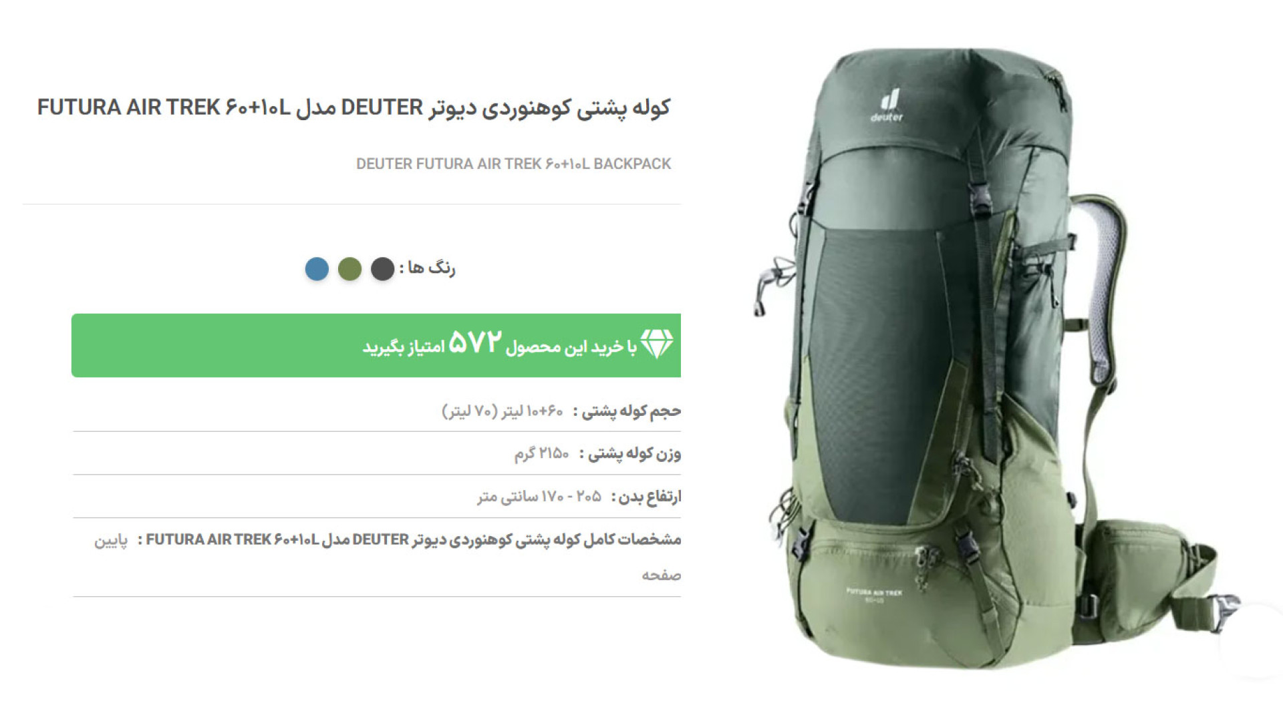Viewport: 1283px width, 721px height.
Task: Click the deuter logo on the backpack
Action: [887, 107]
